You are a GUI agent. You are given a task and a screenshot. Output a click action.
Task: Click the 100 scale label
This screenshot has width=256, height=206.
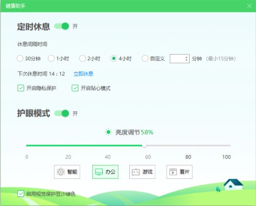coord(226,157)
